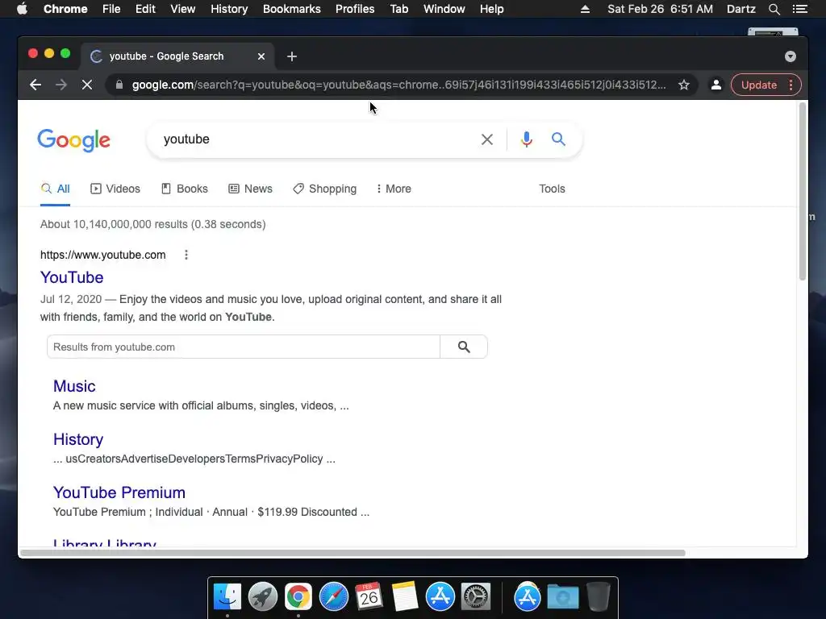Open the YouTube Premium sitelink
Image resolution: width=826 pixels, height=619 pixels.
[119, 492]
